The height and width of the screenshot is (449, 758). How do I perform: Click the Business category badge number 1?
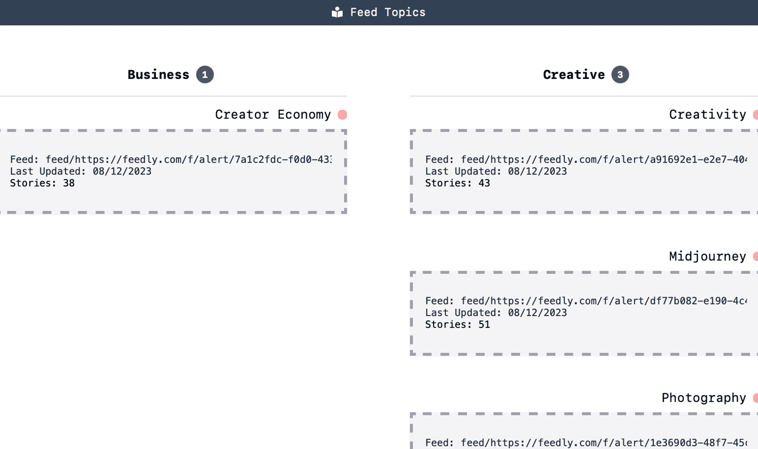pyautogui.click(x=205, y=74)
